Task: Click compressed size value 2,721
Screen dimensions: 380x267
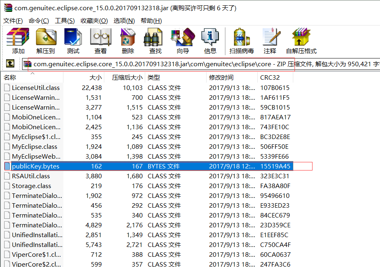Action: [x=135, y=245]
